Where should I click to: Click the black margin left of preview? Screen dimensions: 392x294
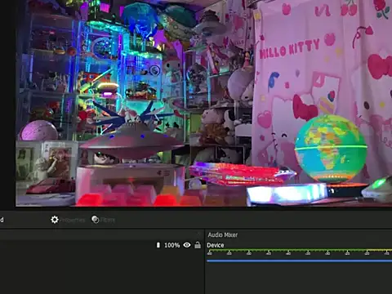coord(7,104)
